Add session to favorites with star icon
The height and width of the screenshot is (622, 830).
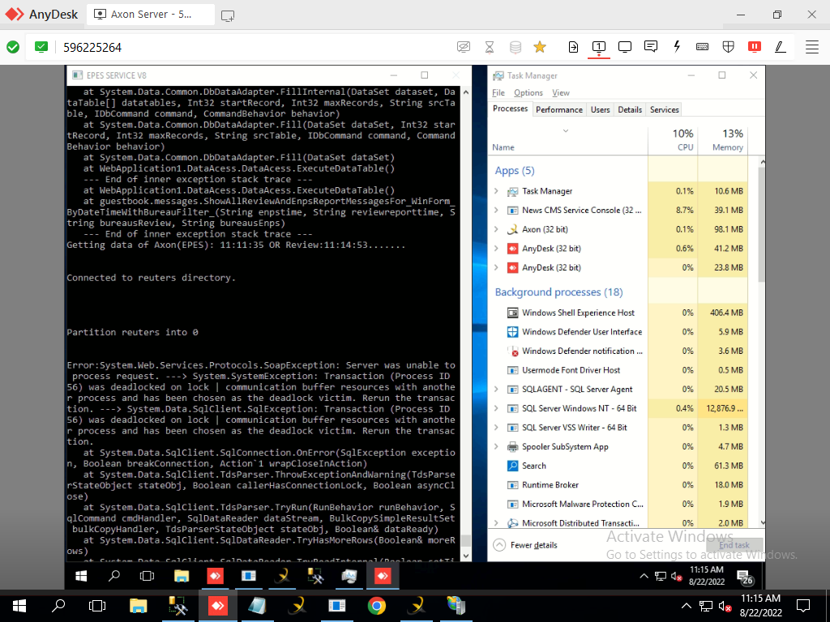540,47
